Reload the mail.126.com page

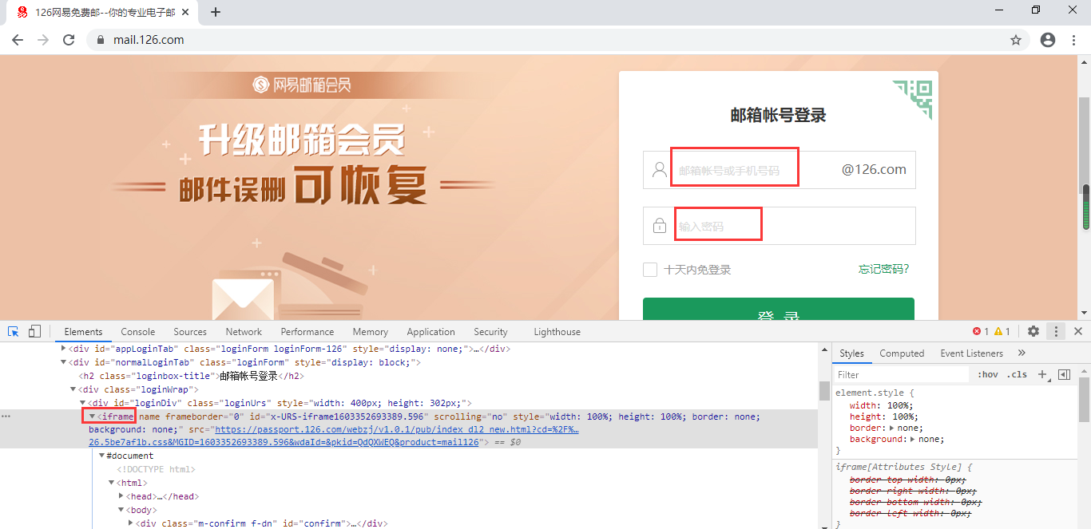[x=69, y=40]
